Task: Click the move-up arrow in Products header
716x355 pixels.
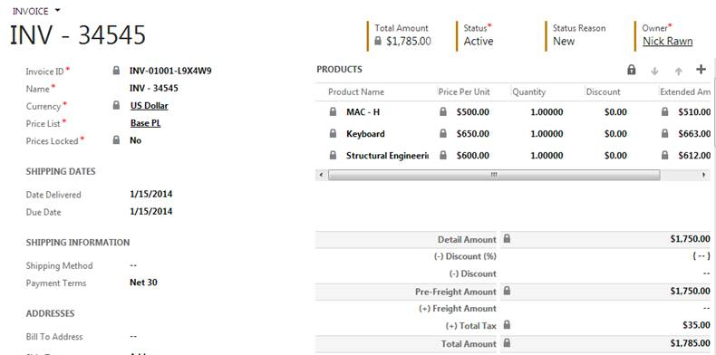Action: (679, 71)
